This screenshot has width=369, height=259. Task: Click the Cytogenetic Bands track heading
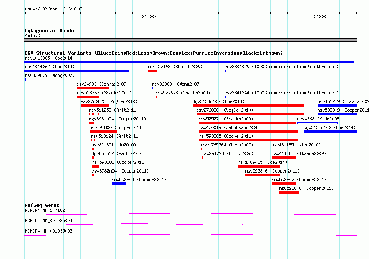point(49,31)
